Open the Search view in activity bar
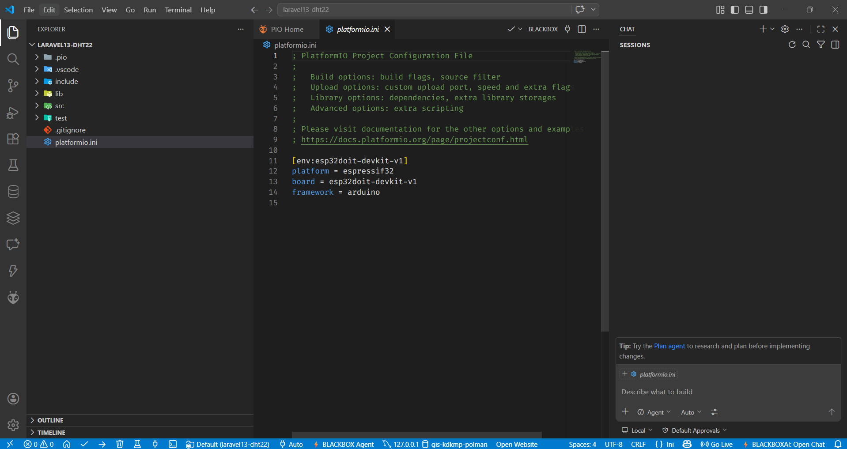The image size is (847, 449). click(13, 59)
